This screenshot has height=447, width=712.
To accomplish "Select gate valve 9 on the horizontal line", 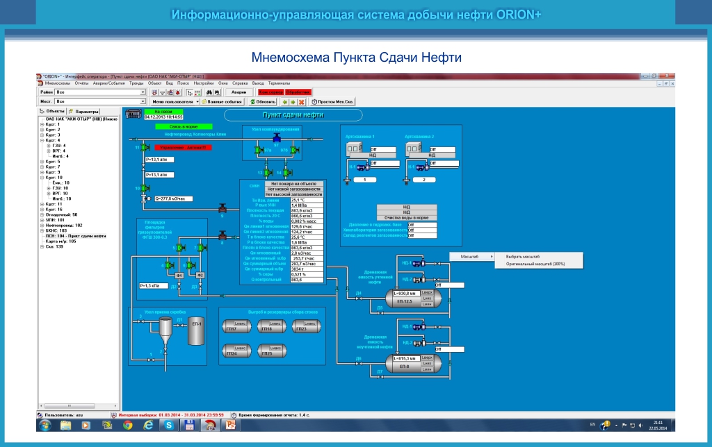I will coord(222,208).
